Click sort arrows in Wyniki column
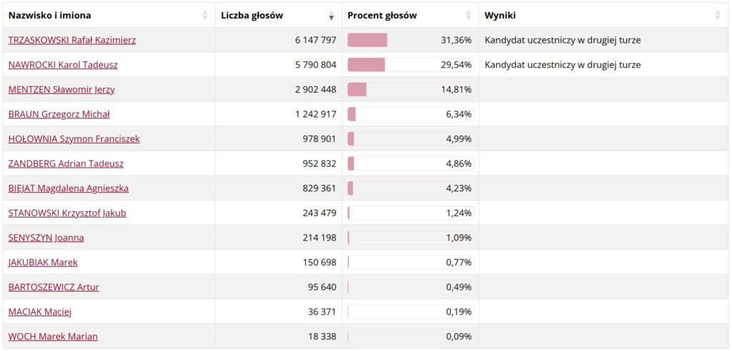The height and width of the screenshot is (351, 732). pyautogui.click(x=718, y=16)
